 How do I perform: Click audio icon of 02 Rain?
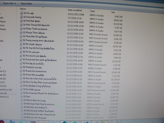pyautogui.click(x=22, y=96)
